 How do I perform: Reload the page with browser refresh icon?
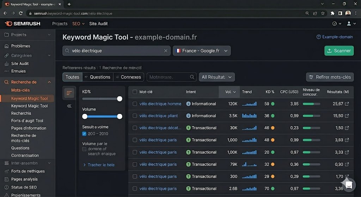tap(21, 13)
